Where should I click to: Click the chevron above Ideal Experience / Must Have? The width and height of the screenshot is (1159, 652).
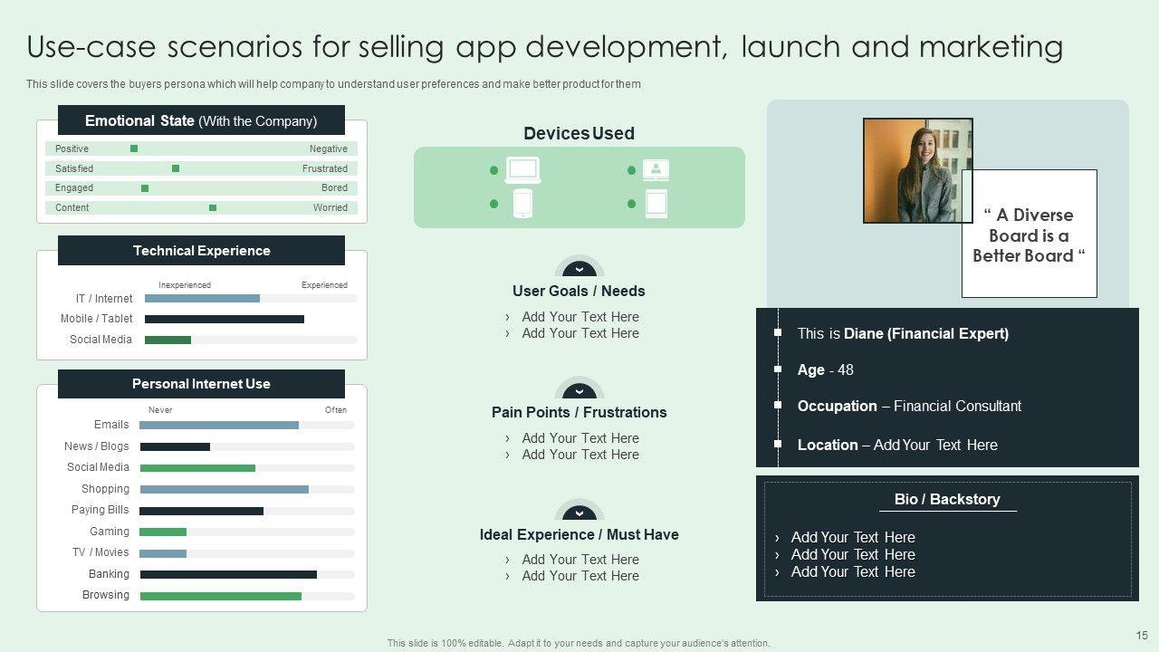pos(579,512)
